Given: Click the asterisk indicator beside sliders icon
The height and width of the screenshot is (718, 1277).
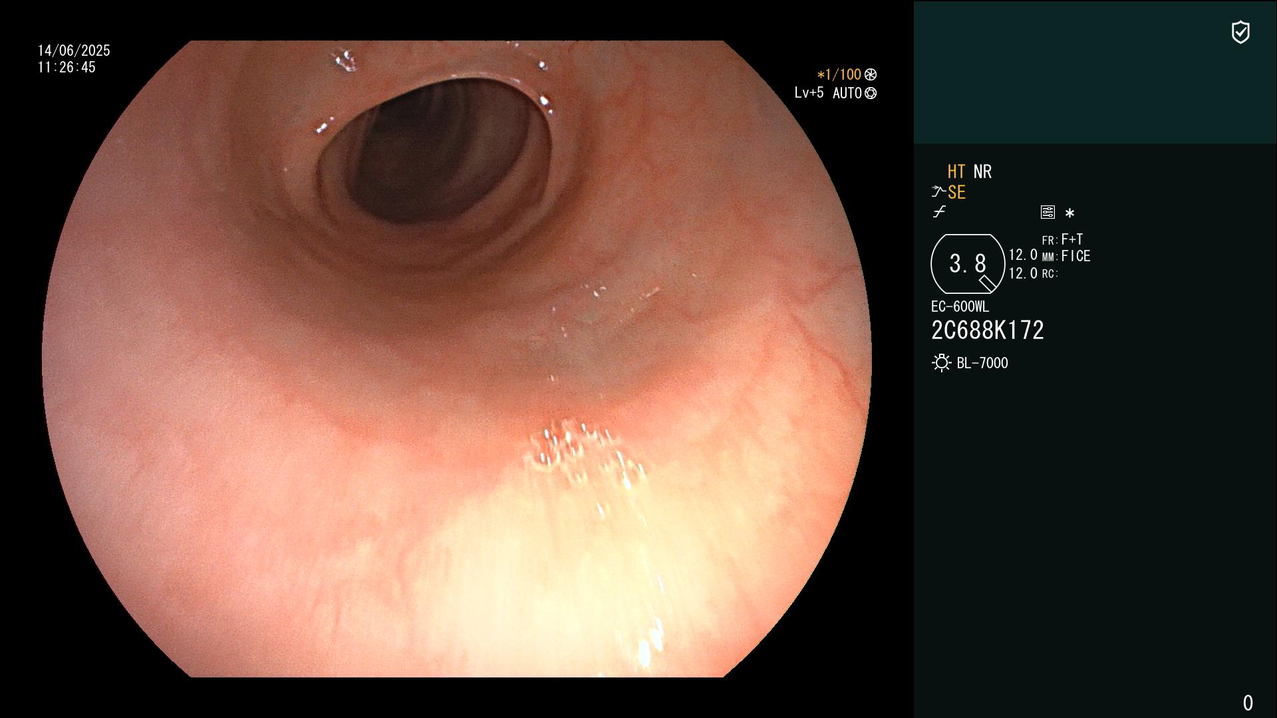Looking at the screenshot, I should [1069, 213].
